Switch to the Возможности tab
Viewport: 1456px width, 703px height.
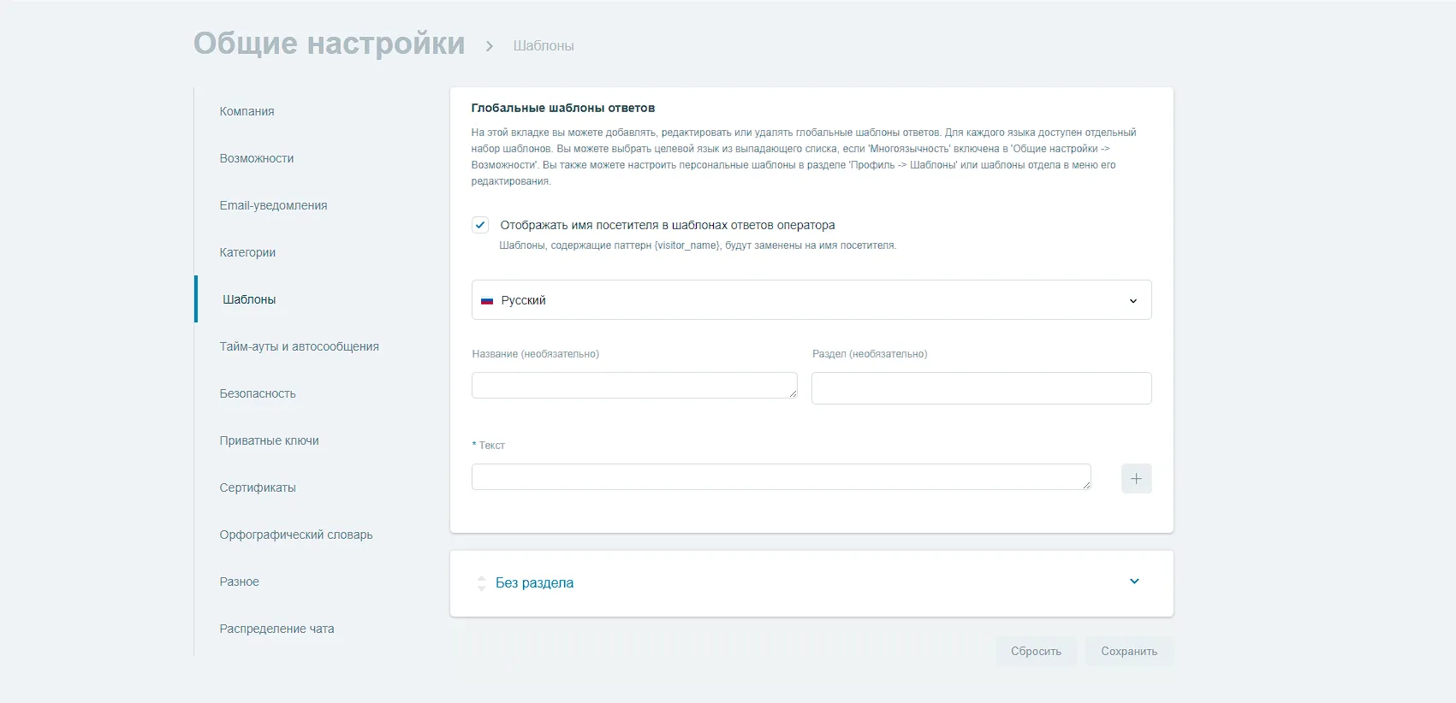256,158
